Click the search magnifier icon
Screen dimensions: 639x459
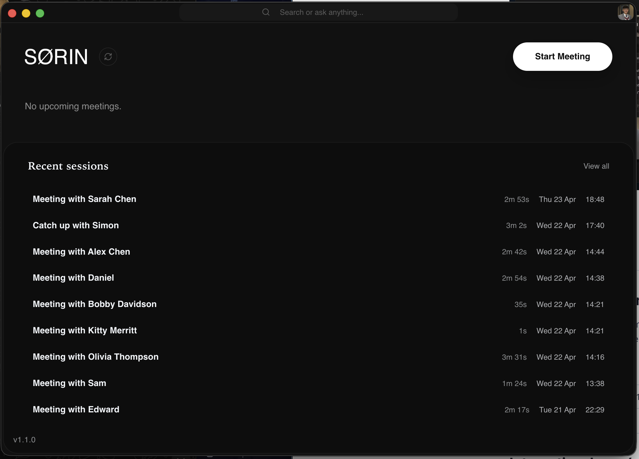[266, 12]
